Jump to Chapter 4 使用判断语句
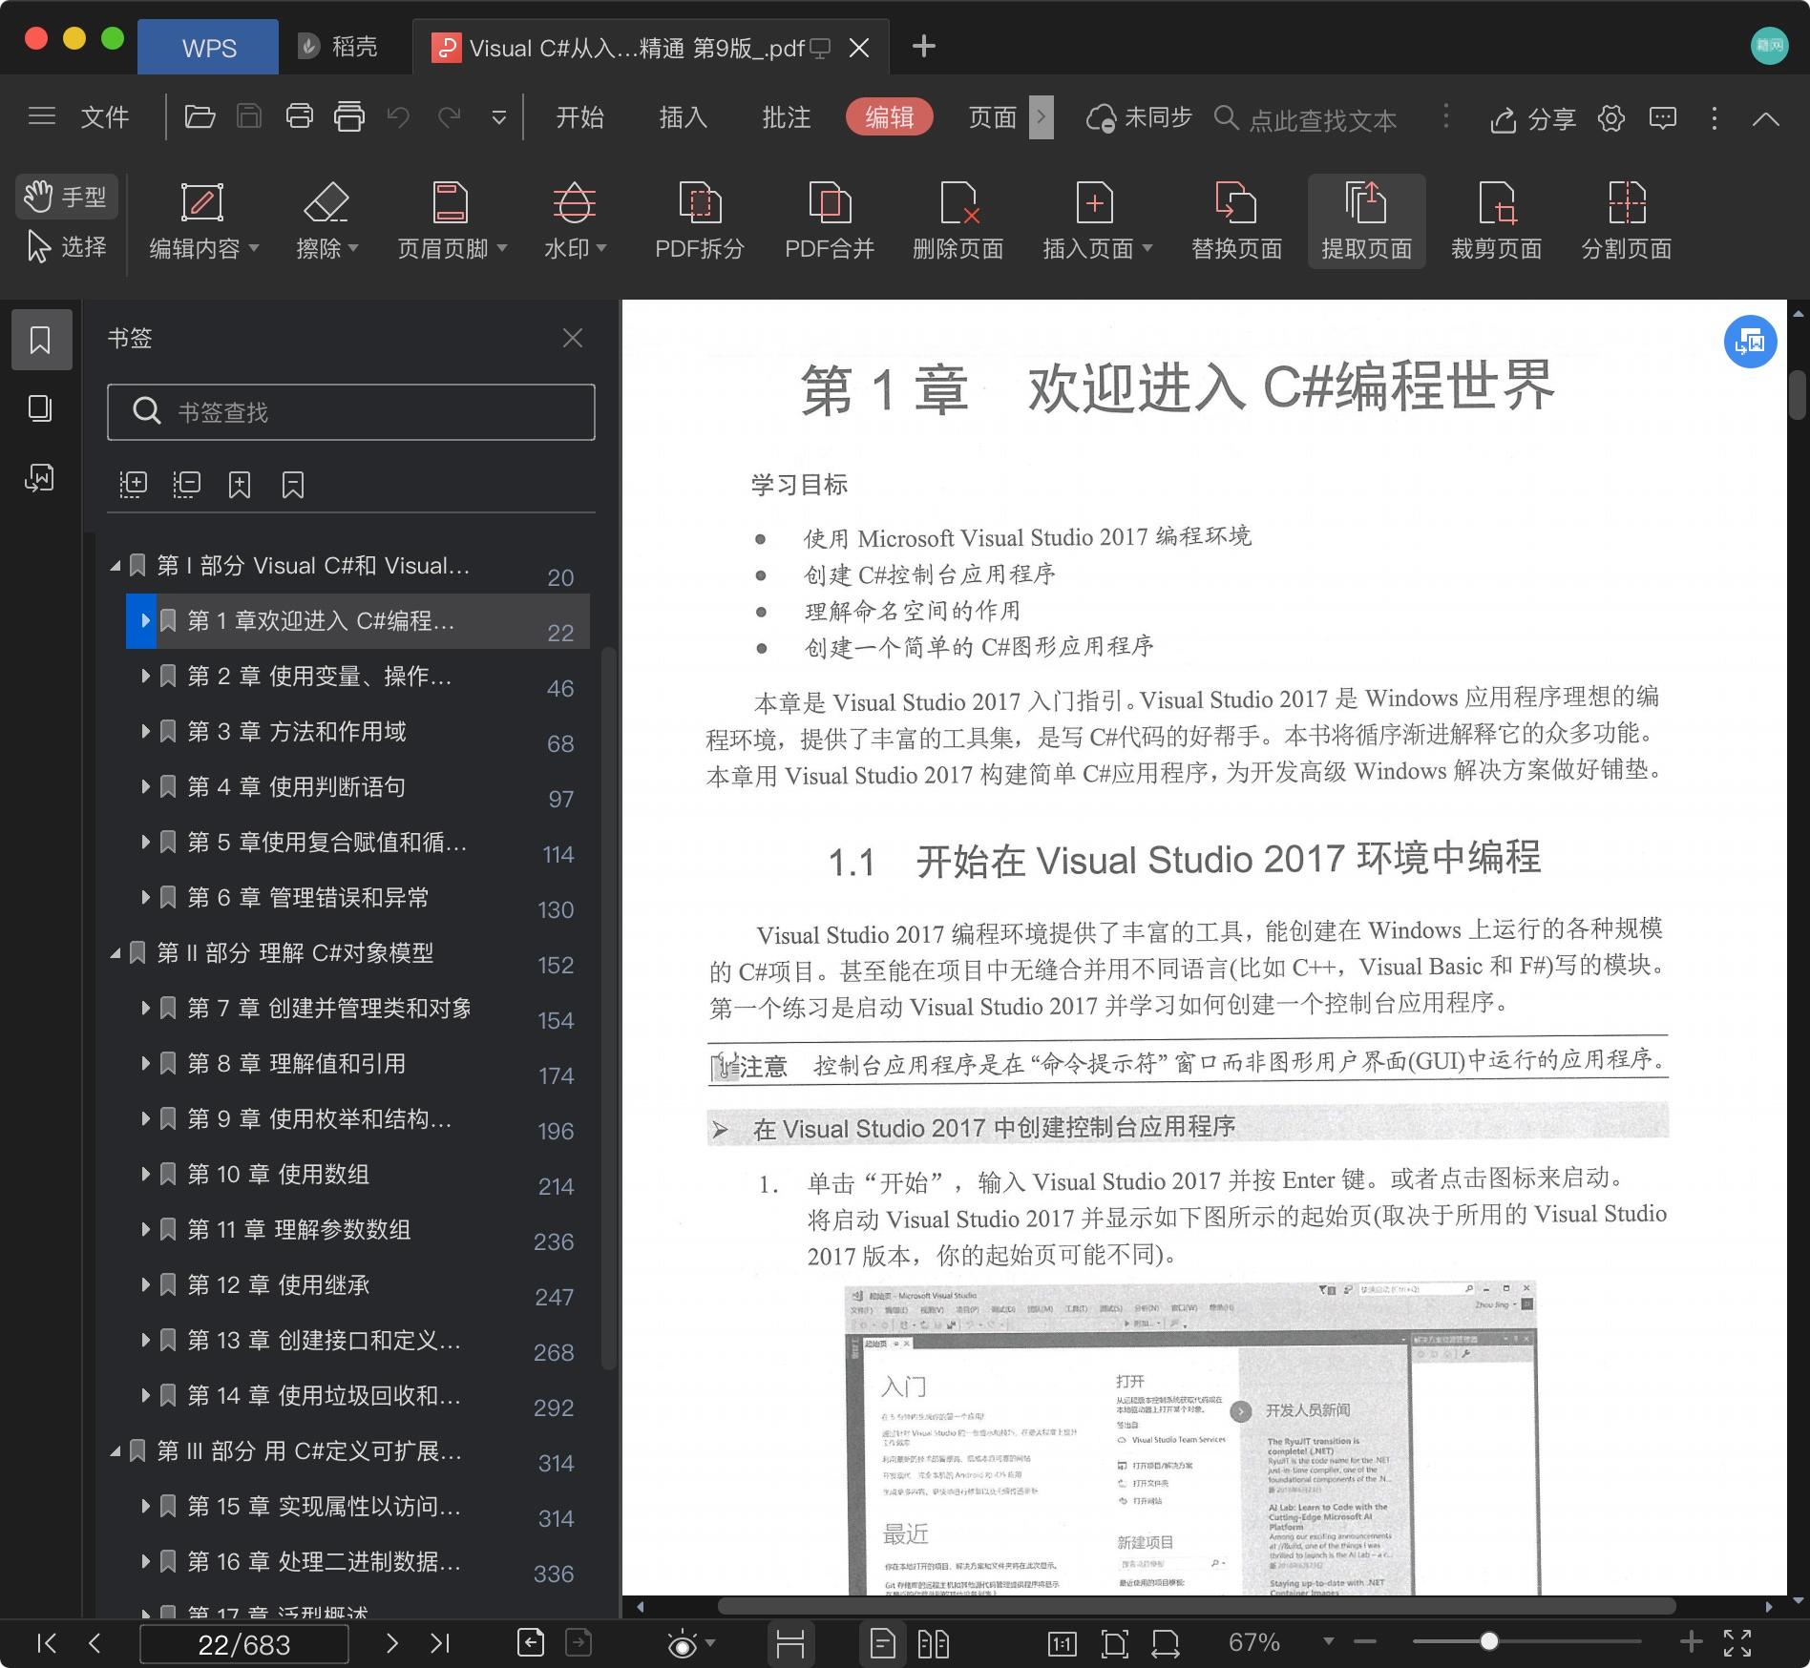The image size is (1810, 1668). (296, 786)
